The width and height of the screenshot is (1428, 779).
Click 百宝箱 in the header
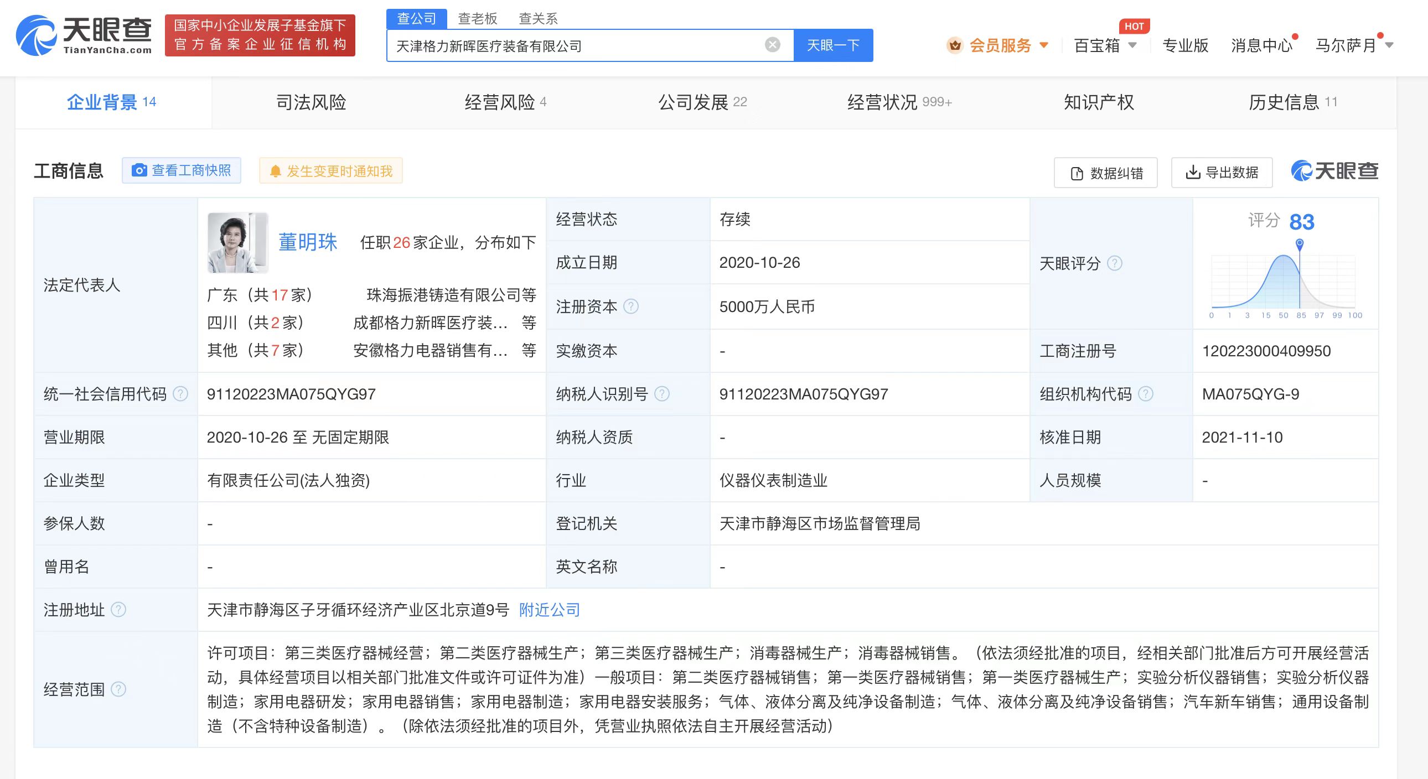[1097, 45]
